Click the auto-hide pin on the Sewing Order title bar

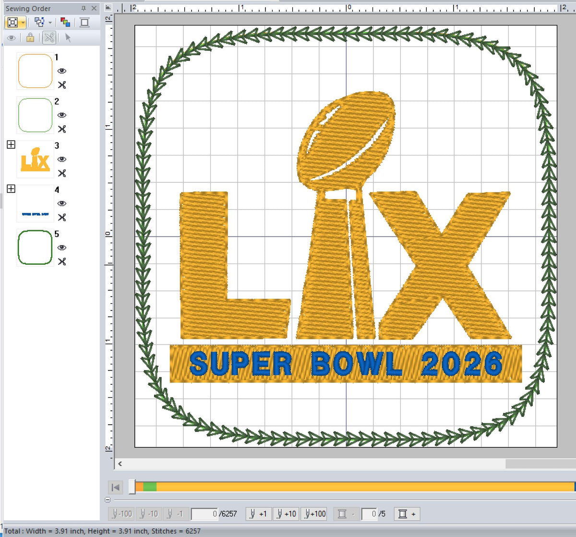pos(84,8)
